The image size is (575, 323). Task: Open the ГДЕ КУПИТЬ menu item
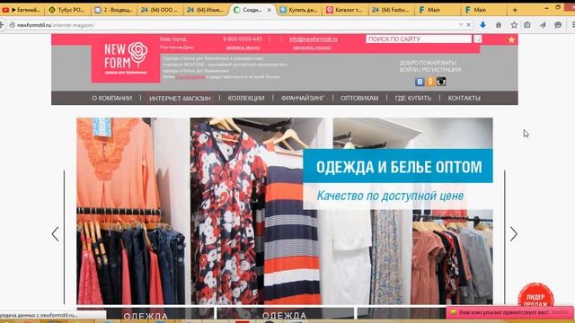pos(413,98)
